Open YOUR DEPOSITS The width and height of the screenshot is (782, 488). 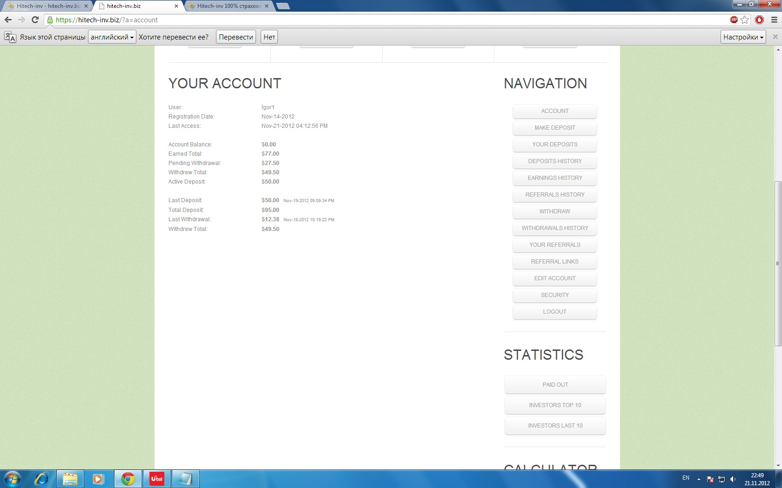coord(555,145)
